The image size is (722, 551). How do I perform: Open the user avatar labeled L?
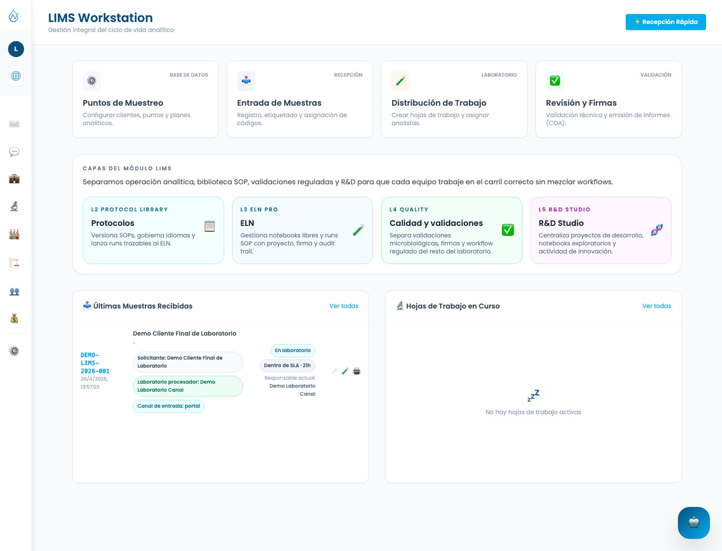[16, 49]
